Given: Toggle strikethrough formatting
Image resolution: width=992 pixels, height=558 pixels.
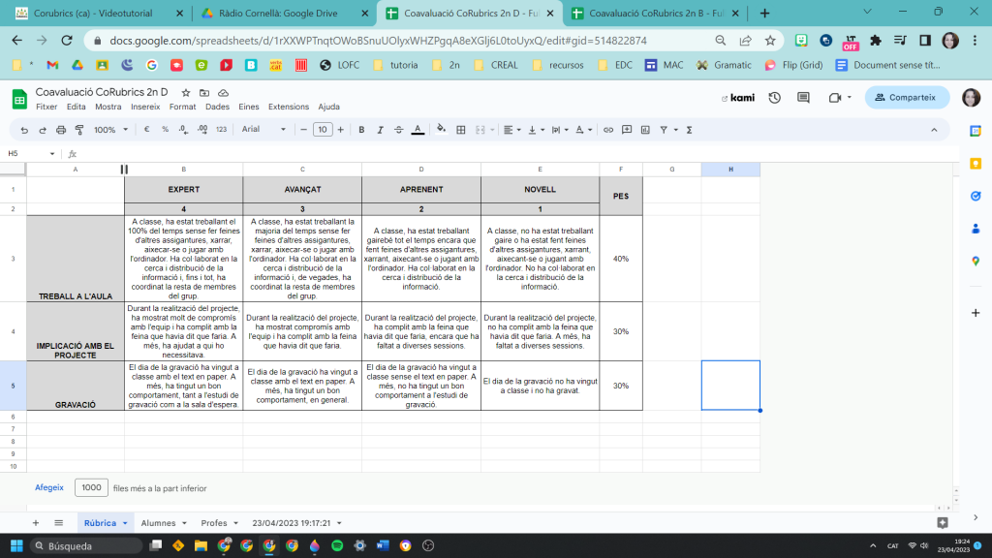Looking at the screenshot, I should point(398,129).
